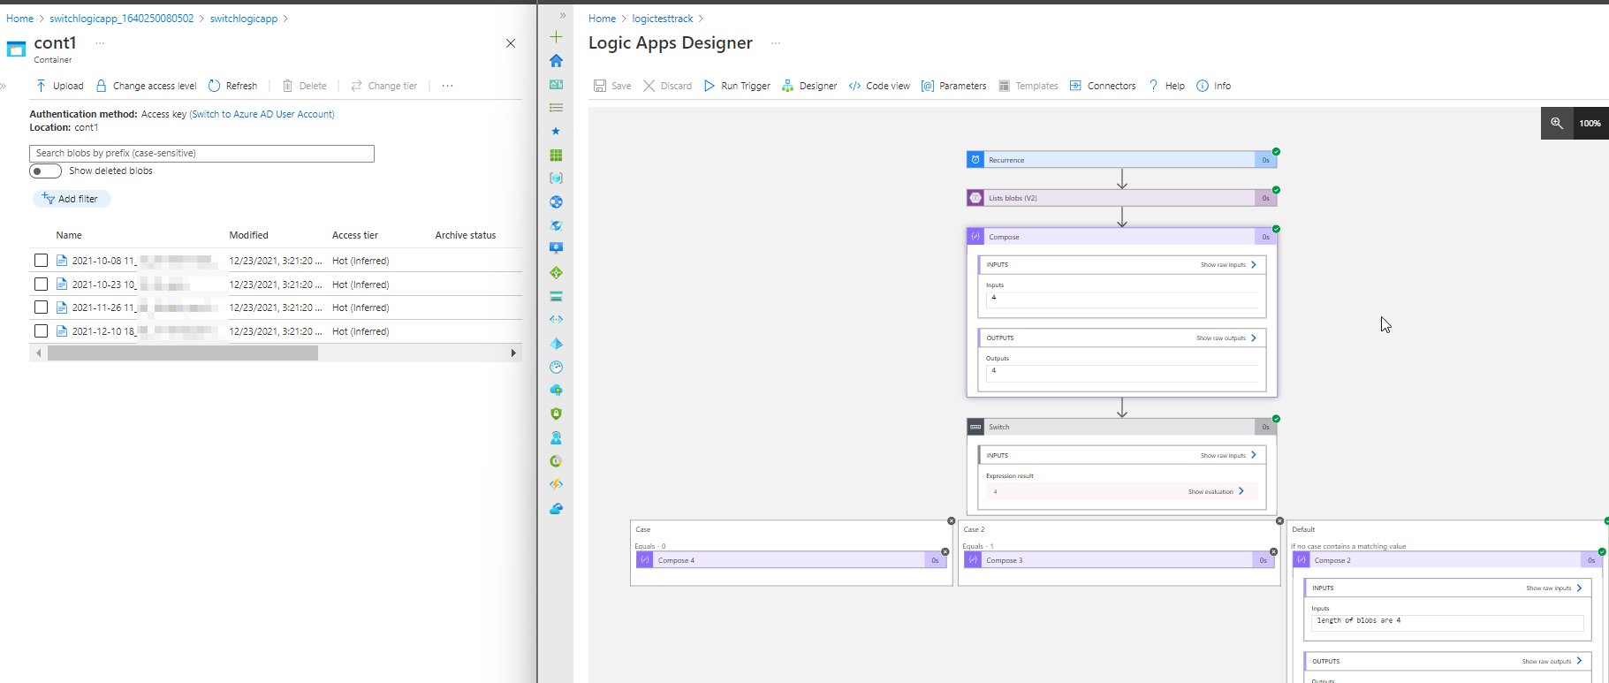Expand the Compose 4 action in Case
This screenshot has height=683, width=1609.
(x=792, y=560)
